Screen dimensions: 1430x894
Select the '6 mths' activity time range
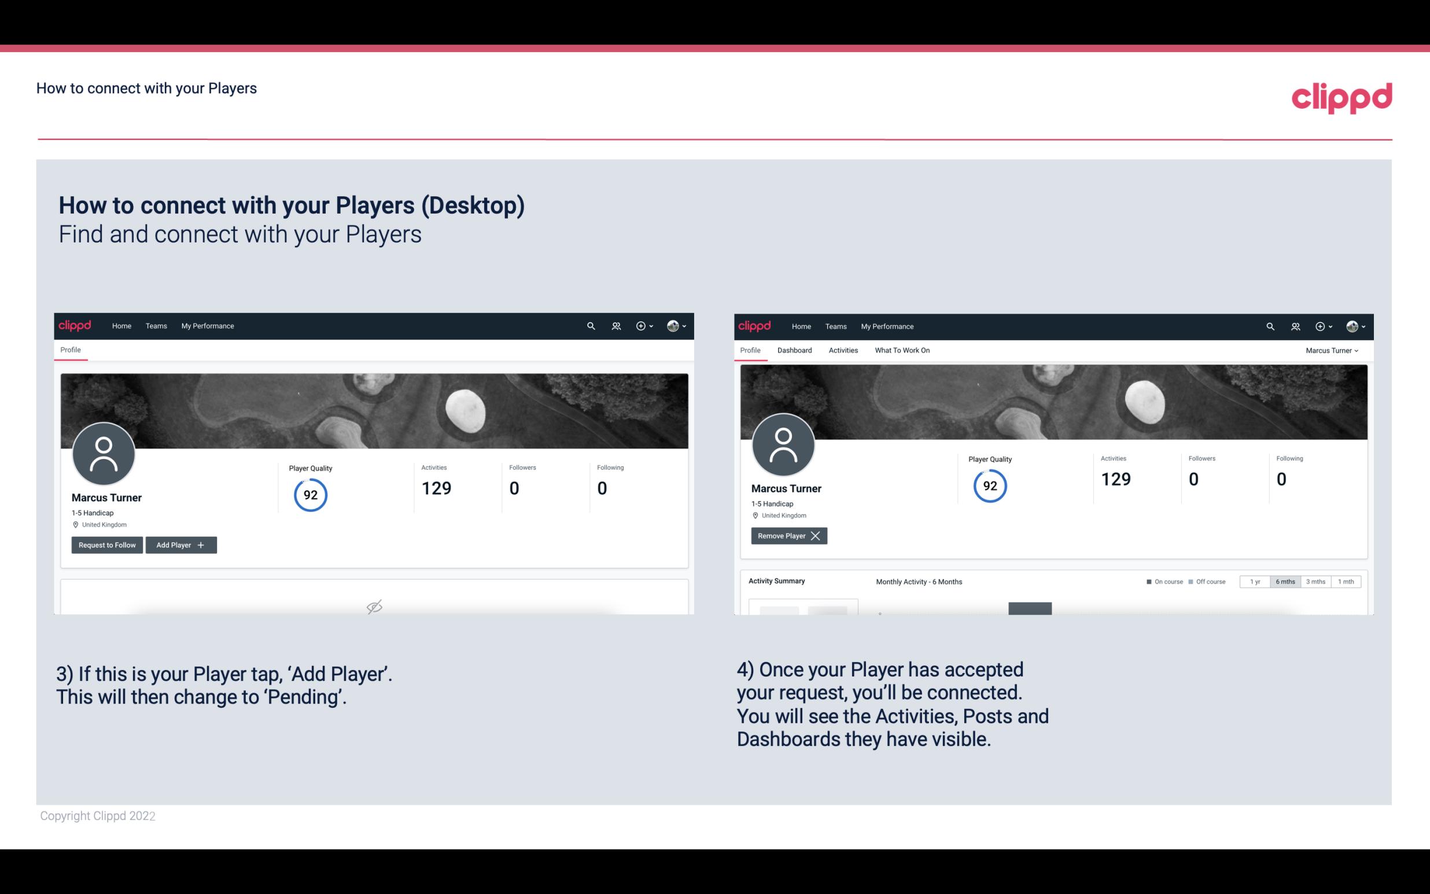click(1282, 581)
